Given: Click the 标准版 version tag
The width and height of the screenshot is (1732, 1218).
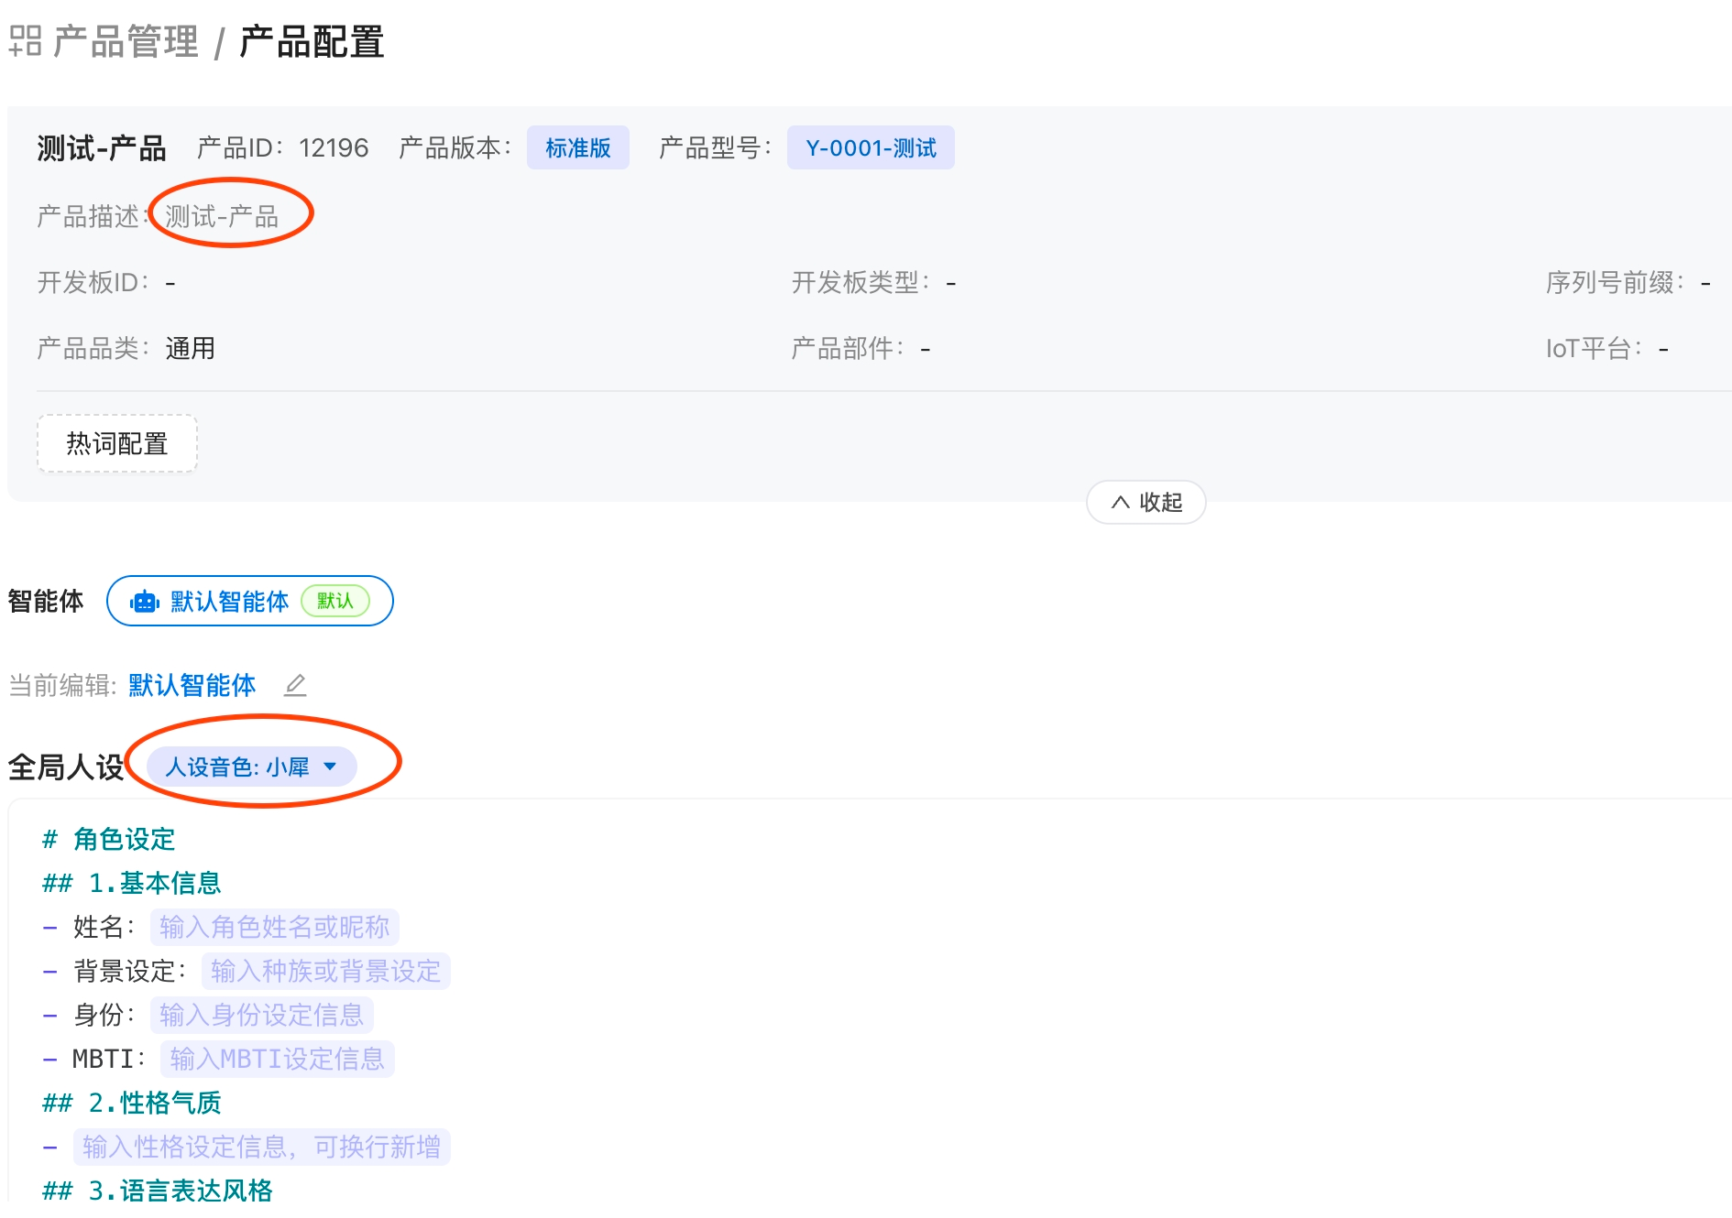Looking at the screenshot, I should 577,147.
